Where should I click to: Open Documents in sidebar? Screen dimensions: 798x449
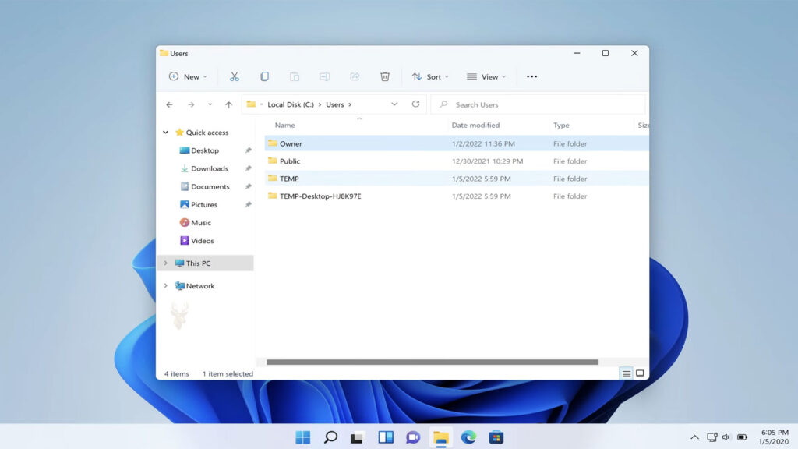[210, 187]
